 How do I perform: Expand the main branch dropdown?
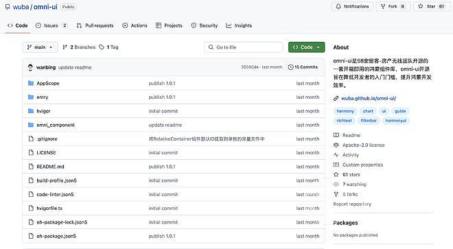40,47
